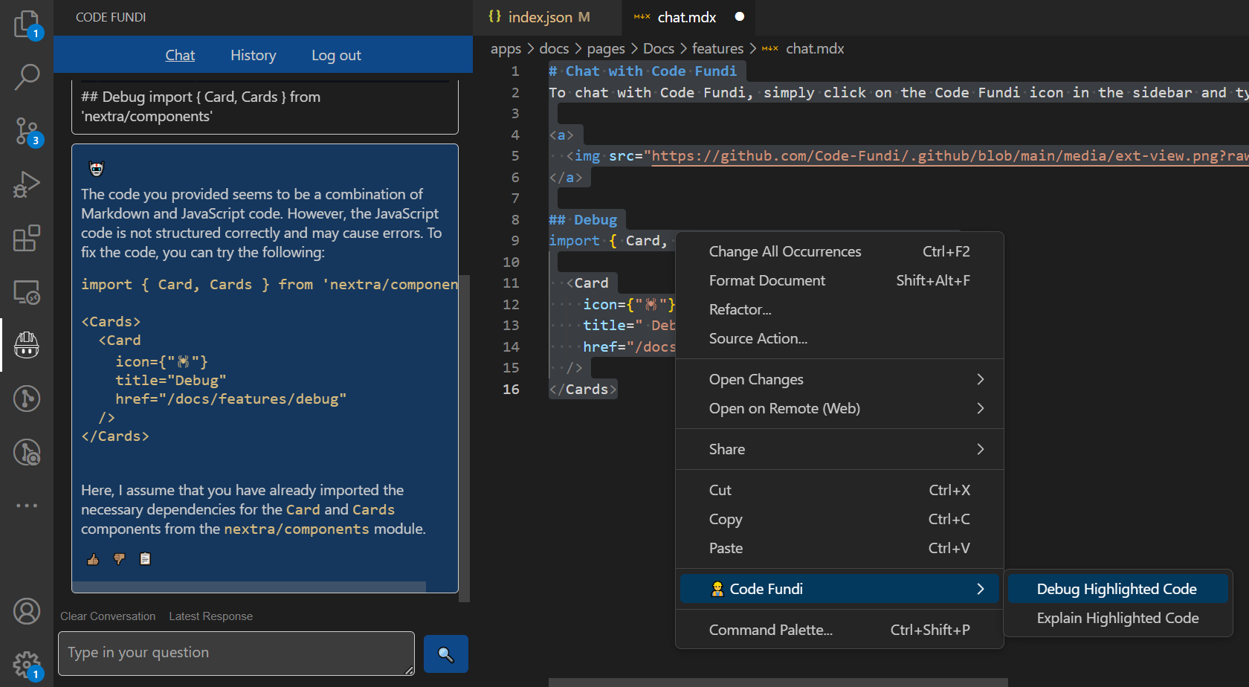Choose Format Document

pyautogui.click(x=839, y=280)
